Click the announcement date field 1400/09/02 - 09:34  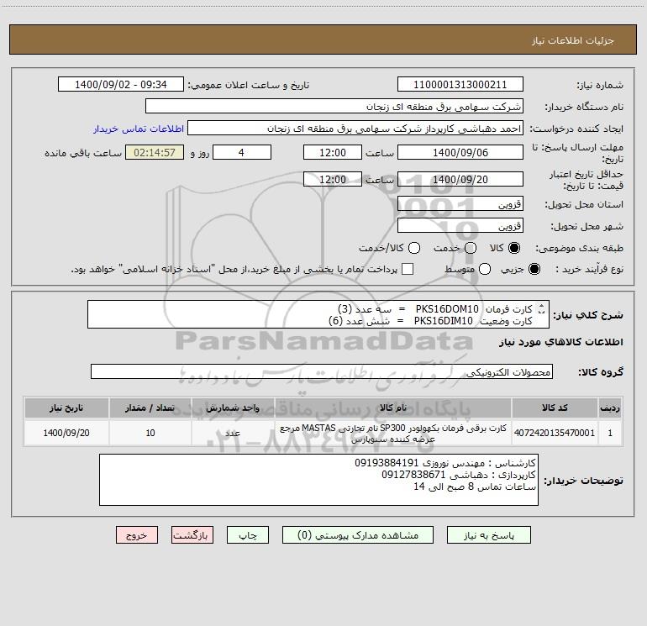click(x=120, y=84)
